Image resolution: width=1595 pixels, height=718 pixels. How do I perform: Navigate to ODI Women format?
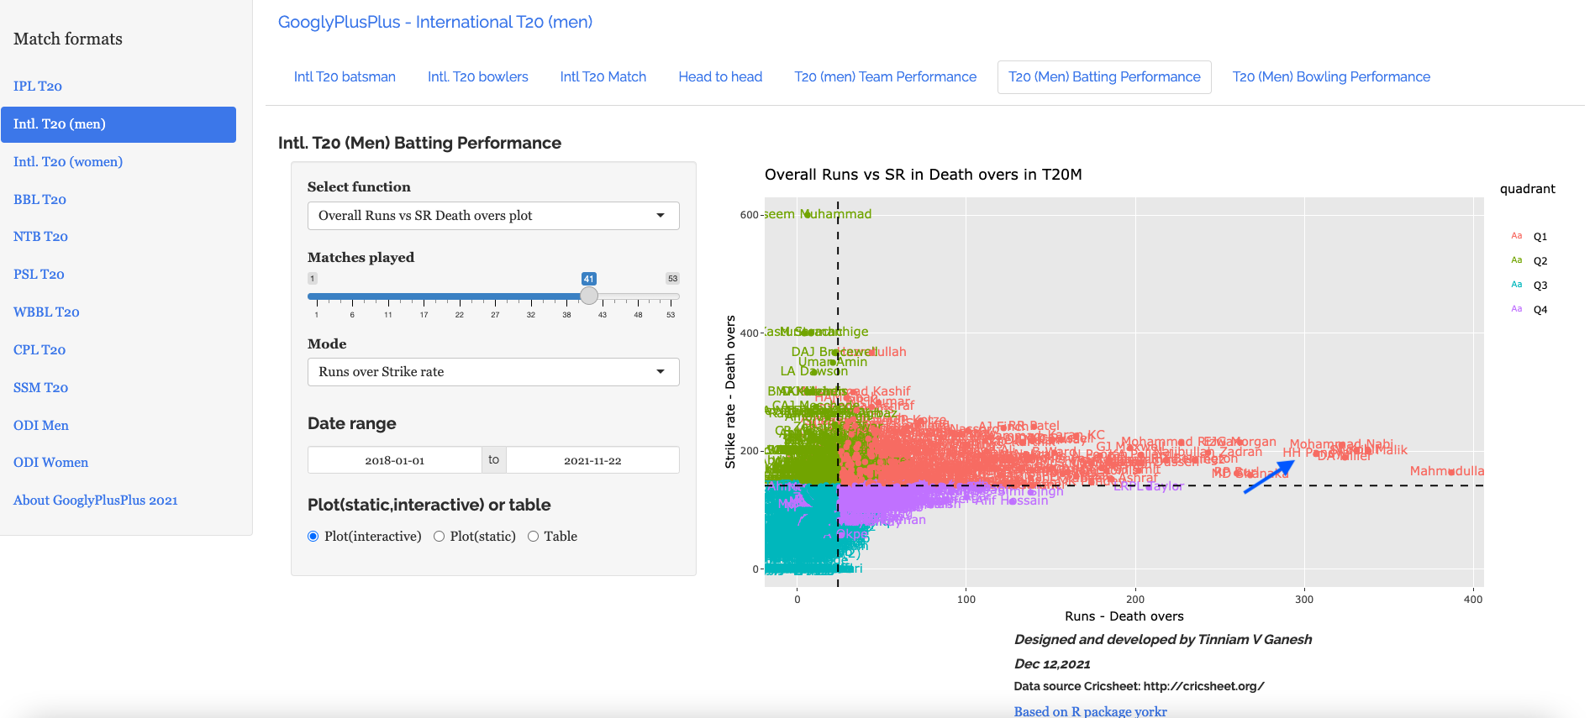click(50, 463)
